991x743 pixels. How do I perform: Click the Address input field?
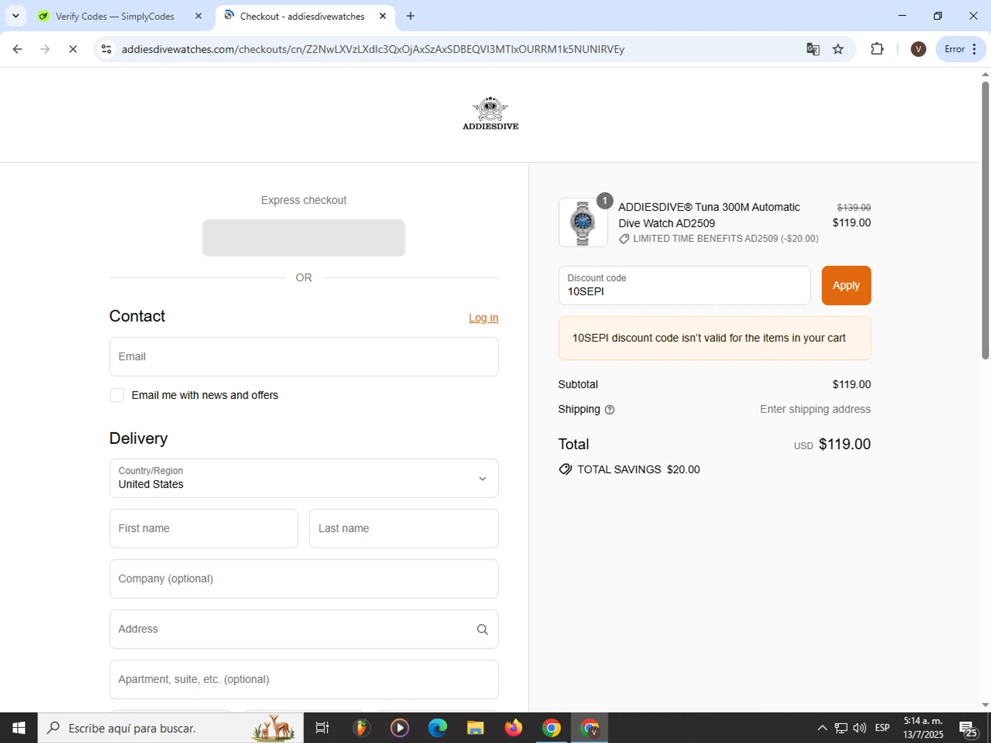[x=304, y=629]
